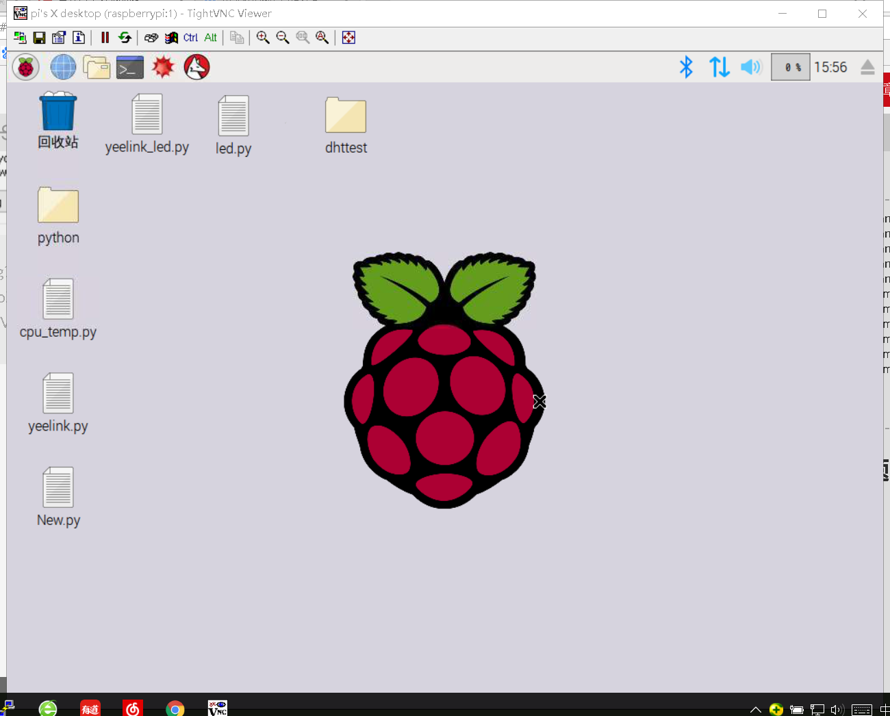This screenshot has height=716, width=890.
Task: Click the transfer files toolbar icon
Action: (237, 38)
